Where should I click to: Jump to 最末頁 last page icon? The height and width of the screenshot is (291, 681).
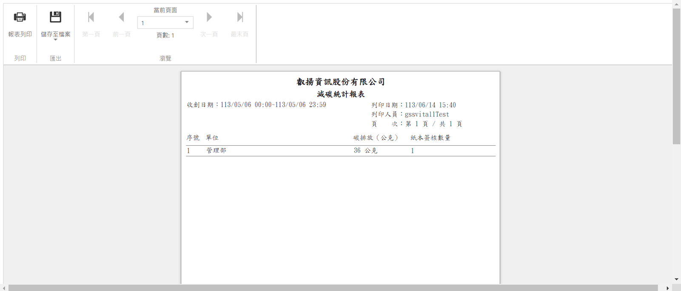pyautogui.click(x=240, y=17)
